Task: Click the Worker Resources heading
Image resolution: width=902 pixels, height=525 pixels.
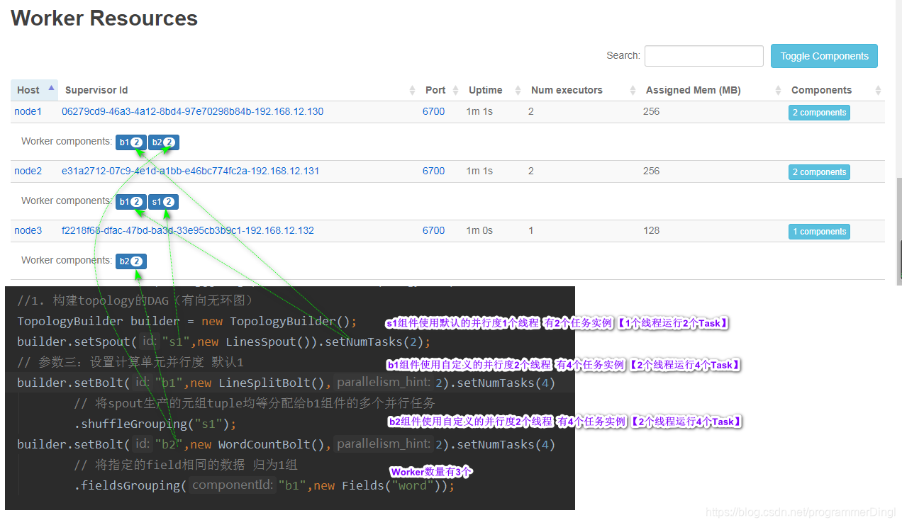Action: [x=104, y=18]
